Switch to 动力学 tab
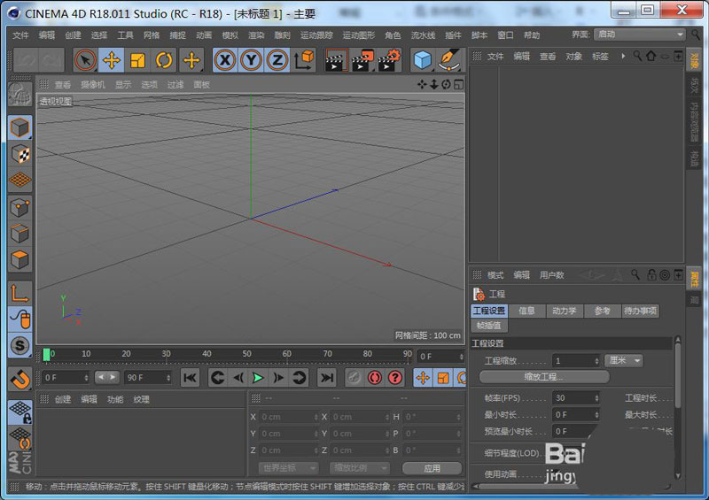This screenshot has width=709, height=500. coord(565,311)
